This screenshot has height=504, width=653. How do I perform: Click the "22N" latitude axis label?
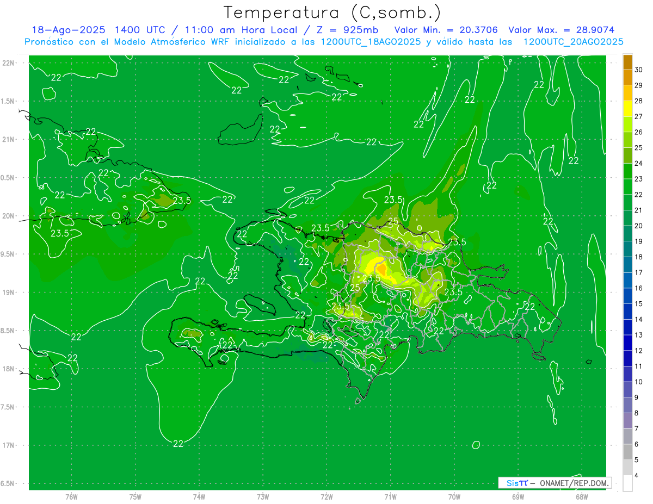point(9,63)
